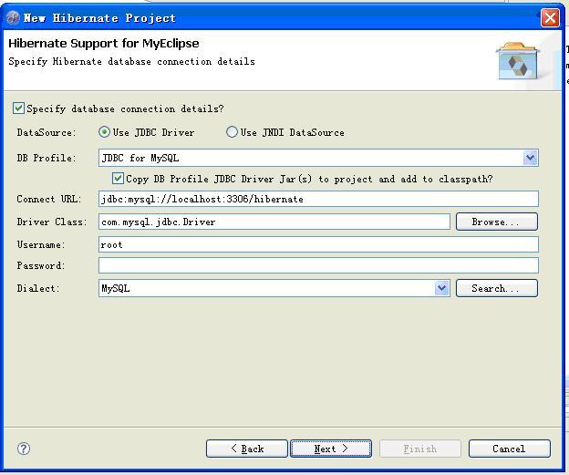Click the Browse button for driver class
This screenshot has height=475, width=569.
[497, 222]
